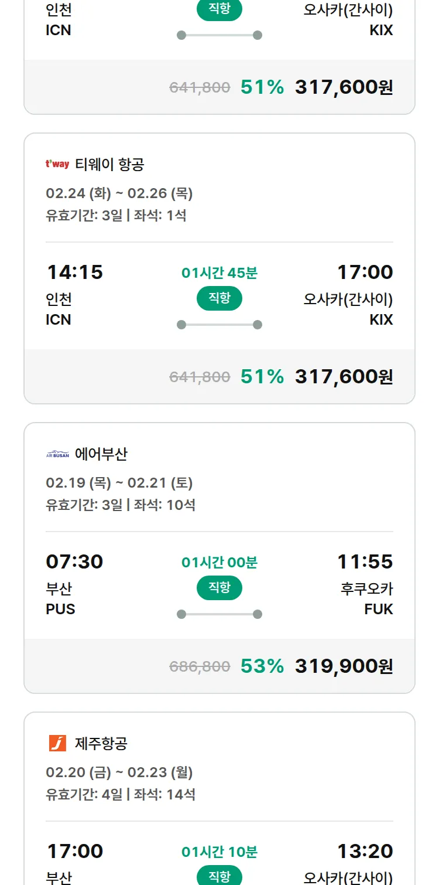This screenshot has width=439, height=885.
Task: Click the 02.19 ~ 02.21 date range
Action: (119, 483)
